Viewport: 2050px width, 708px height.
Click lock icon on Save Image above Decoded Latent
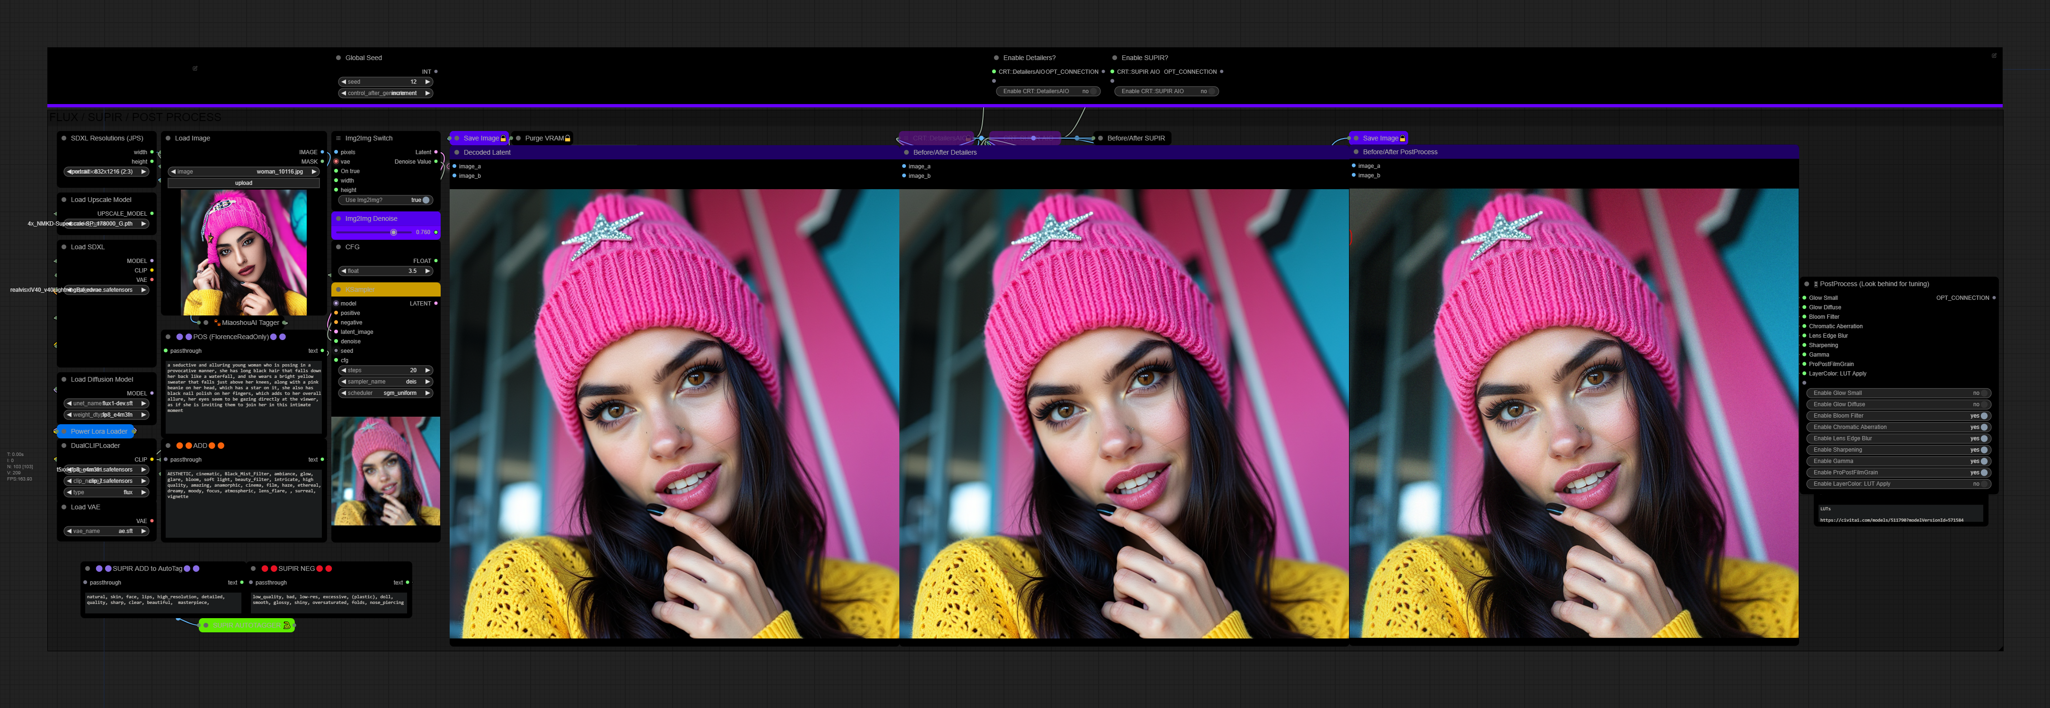503,139
